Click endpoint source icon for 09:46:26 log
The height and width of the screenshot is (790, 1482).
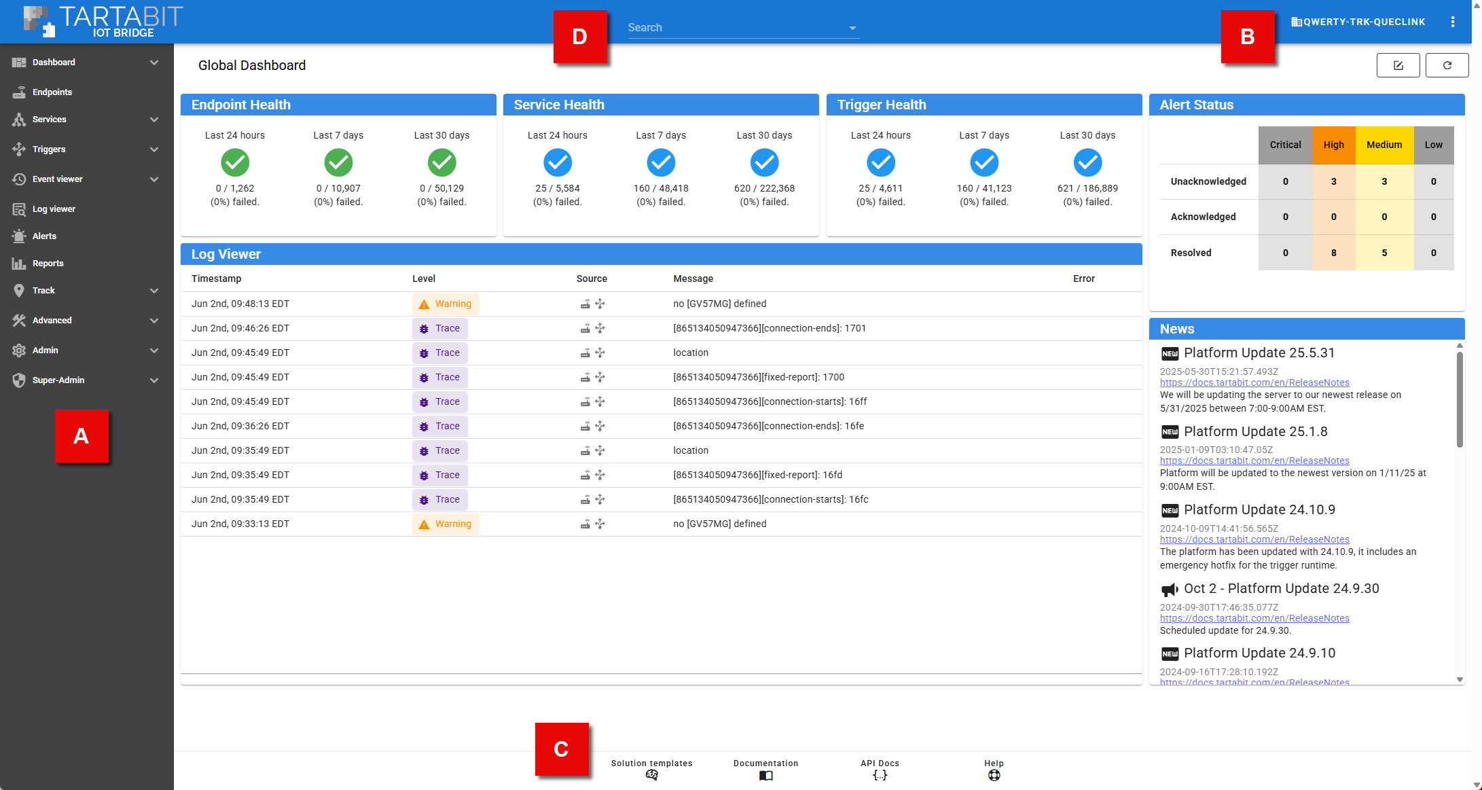click(585, 329)
